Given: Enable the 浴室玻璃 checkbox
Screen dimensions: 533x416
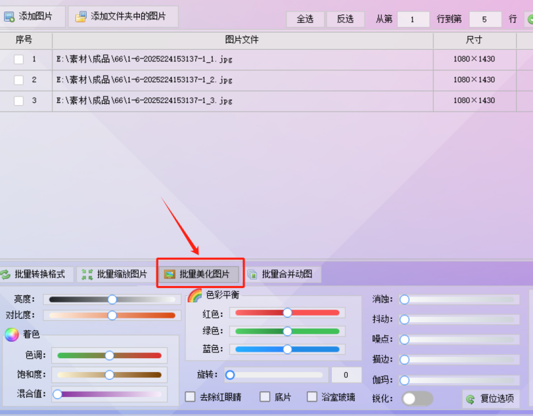Looking at the screenshot, I should (312, 397).
